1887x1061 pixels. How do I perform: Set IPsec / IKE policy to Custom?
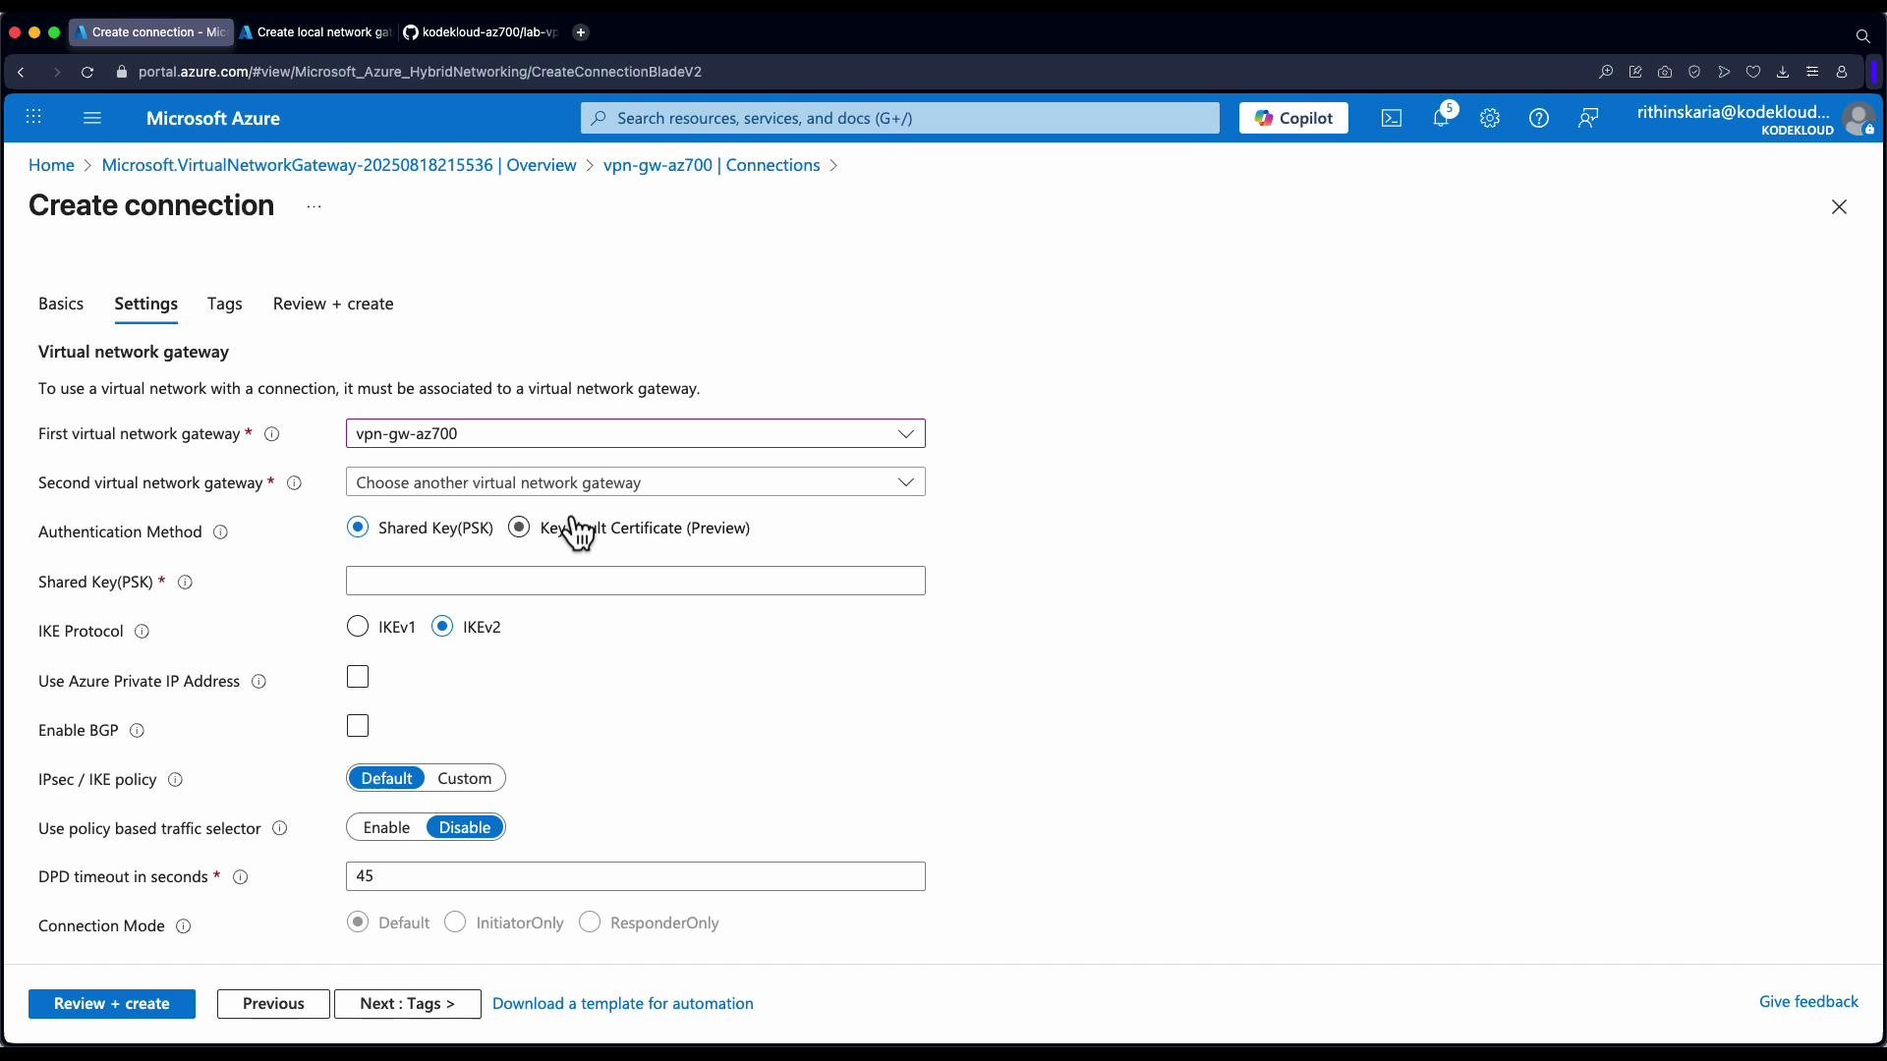coord(465,778)
